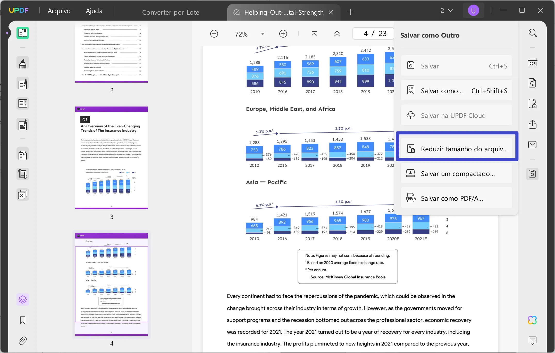Click the share file icon
The width and height of the screenshot is (555, 353).
tap(532, 124)
